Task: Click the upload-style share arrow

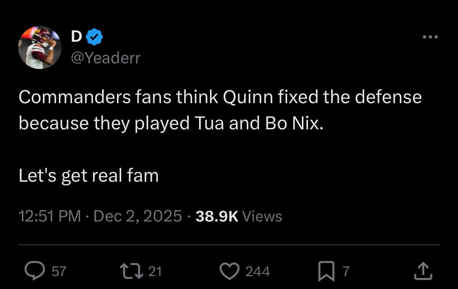Action: point(423,270)
